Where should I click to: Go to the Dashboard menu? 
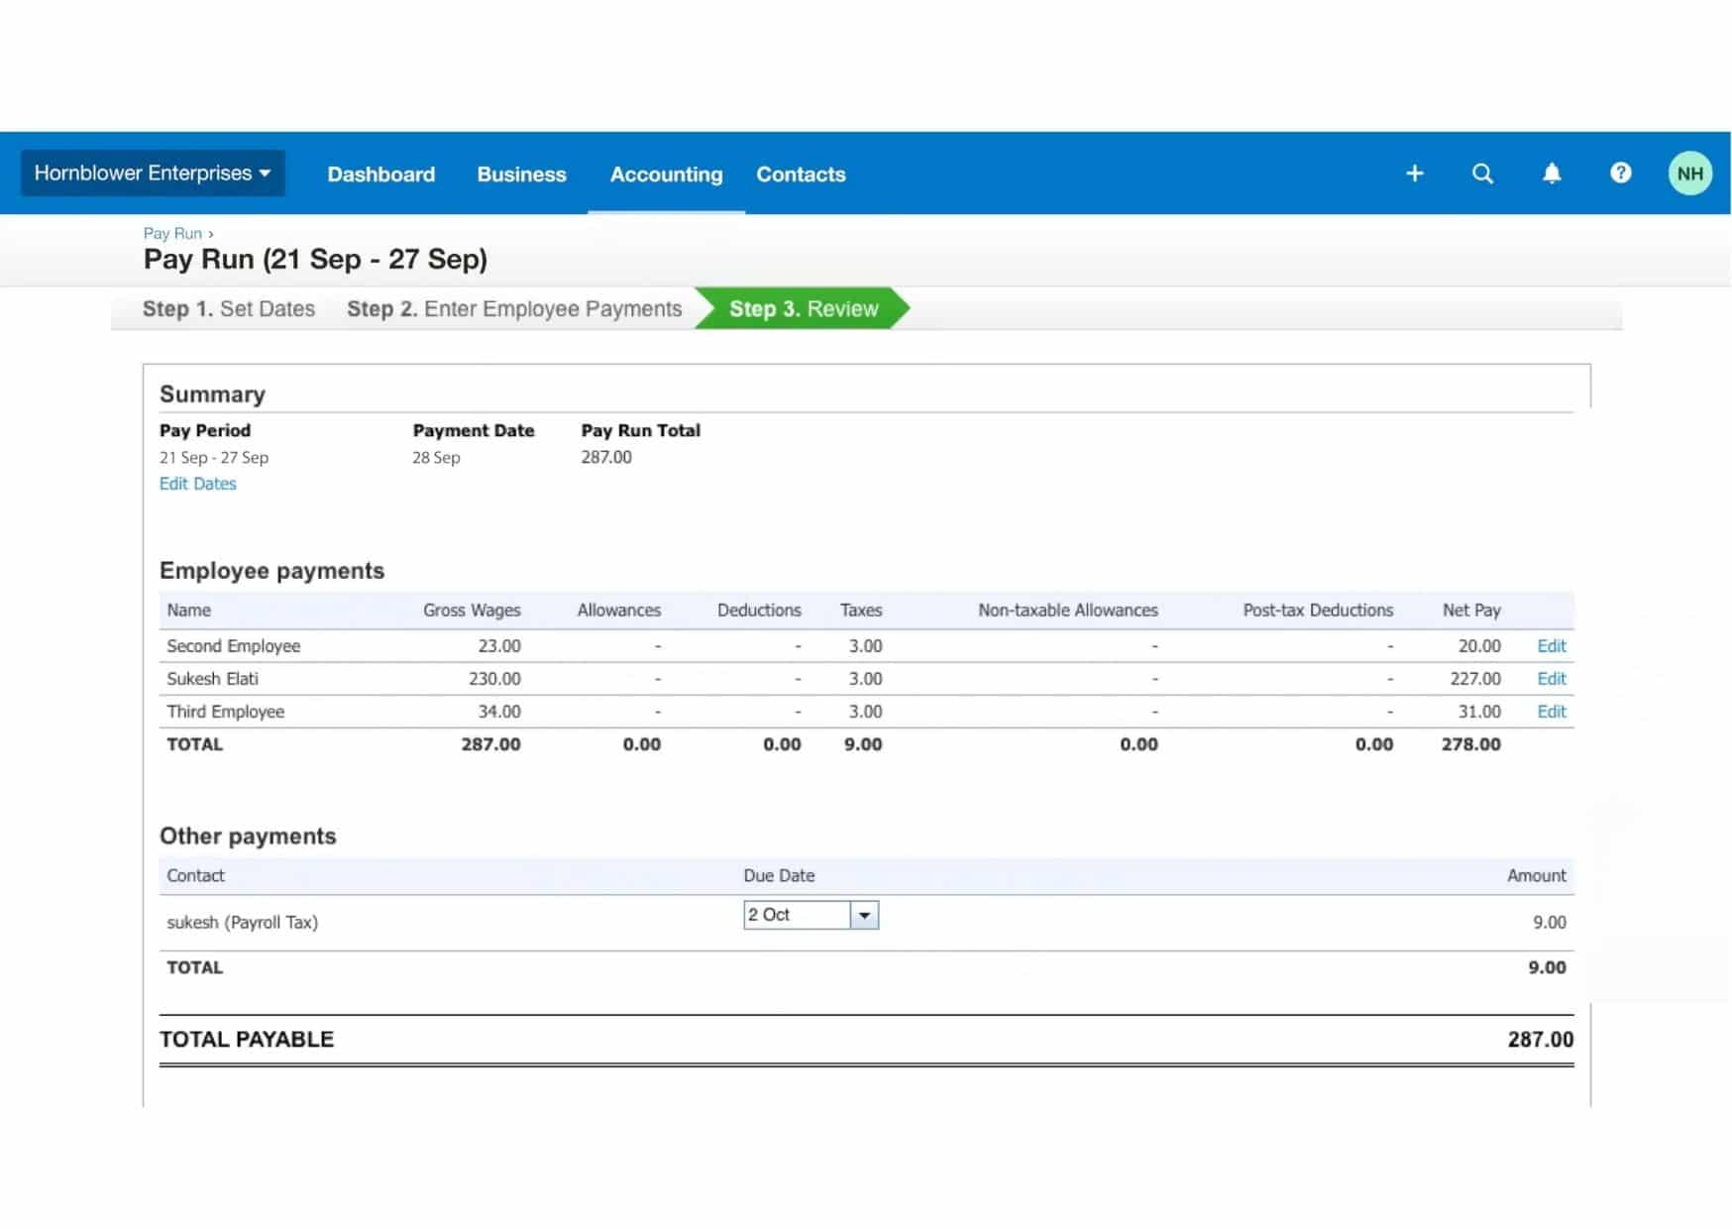380,174
